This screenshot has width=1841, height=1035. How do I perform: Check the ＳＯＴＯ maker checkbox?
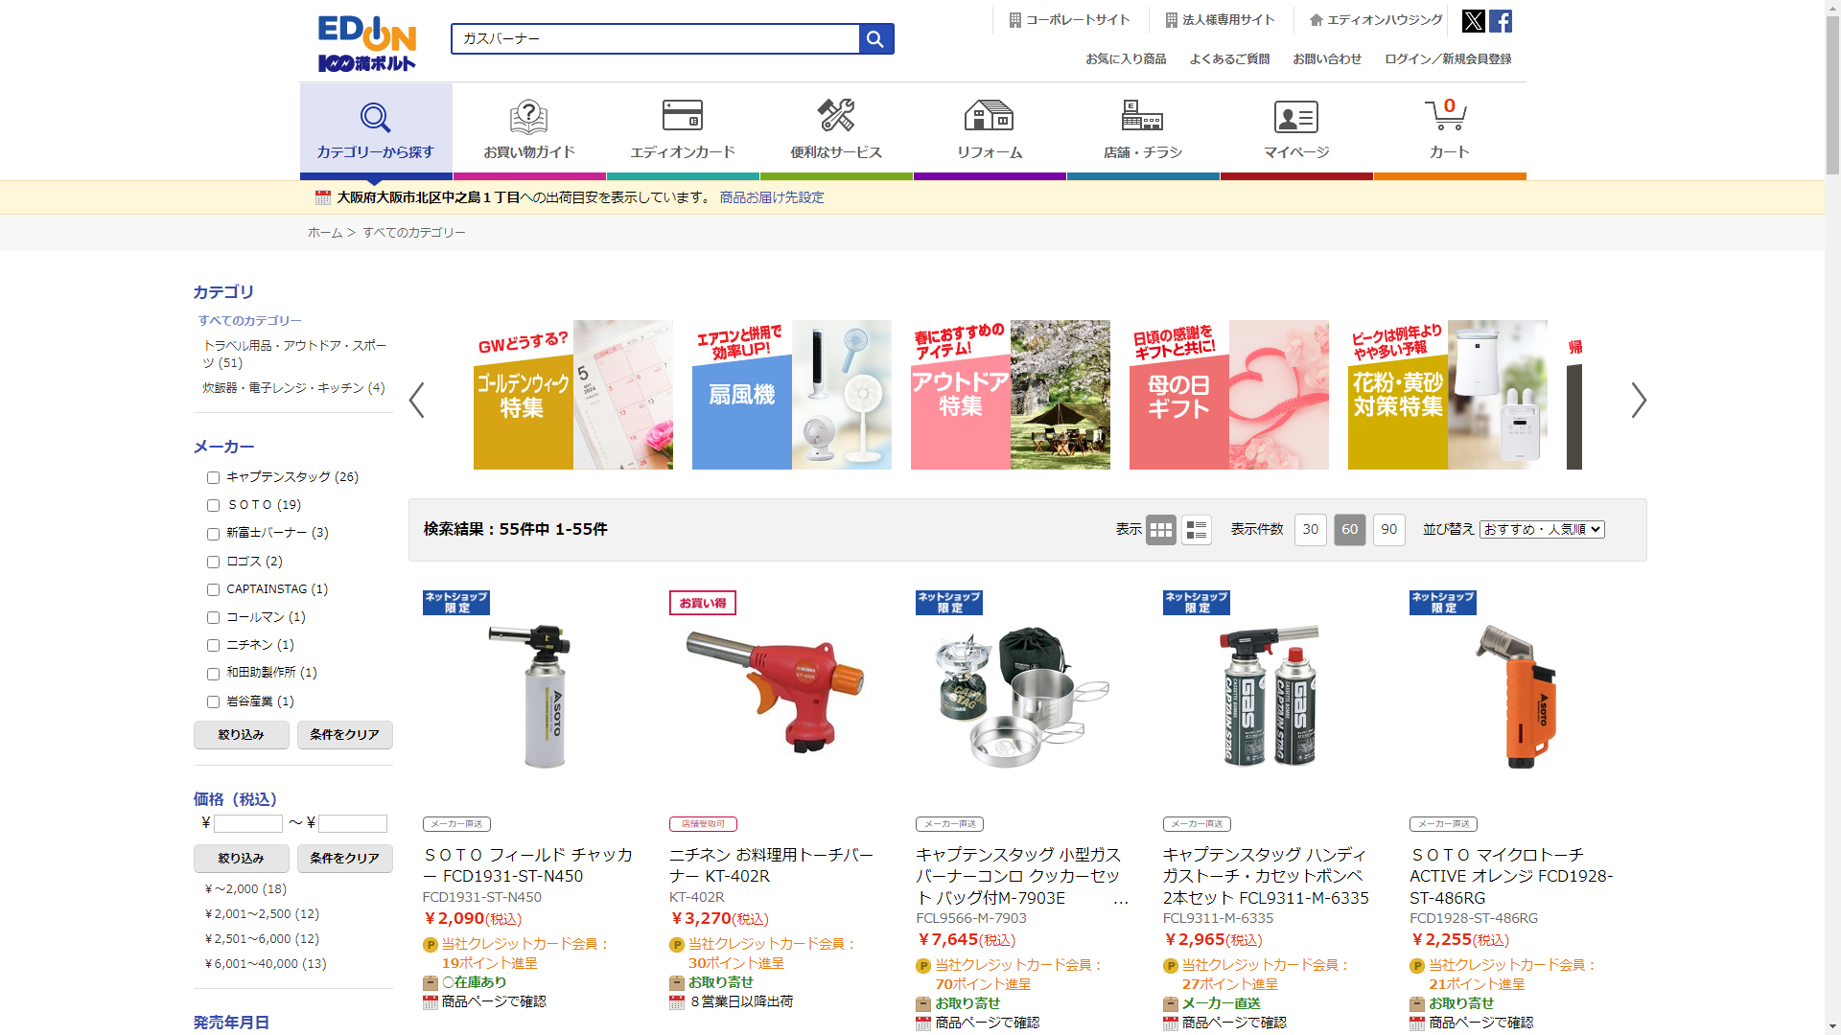pyautogui.click(x=213, y=506)
